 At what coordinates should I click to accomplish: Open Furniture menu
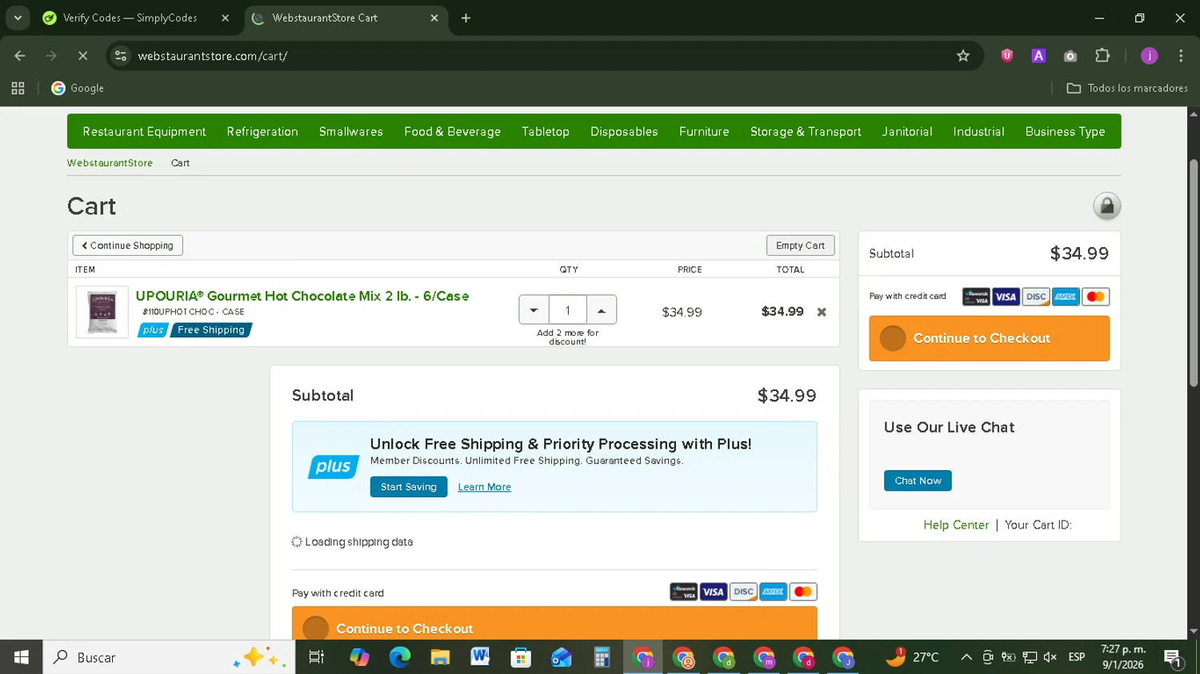point(704,131)
